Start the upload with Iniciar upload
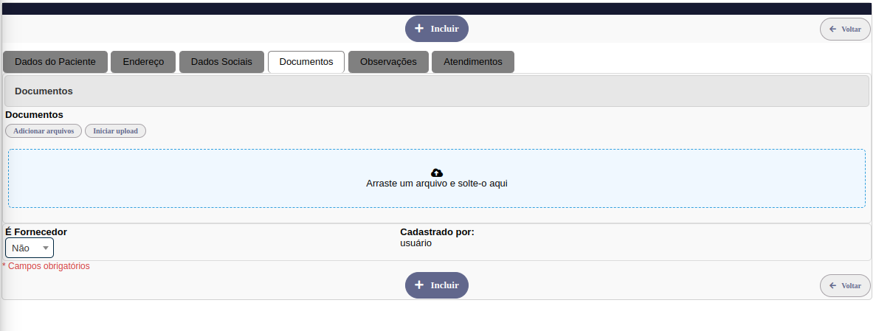This screenshot has width=876, height=331. (115, 130)
